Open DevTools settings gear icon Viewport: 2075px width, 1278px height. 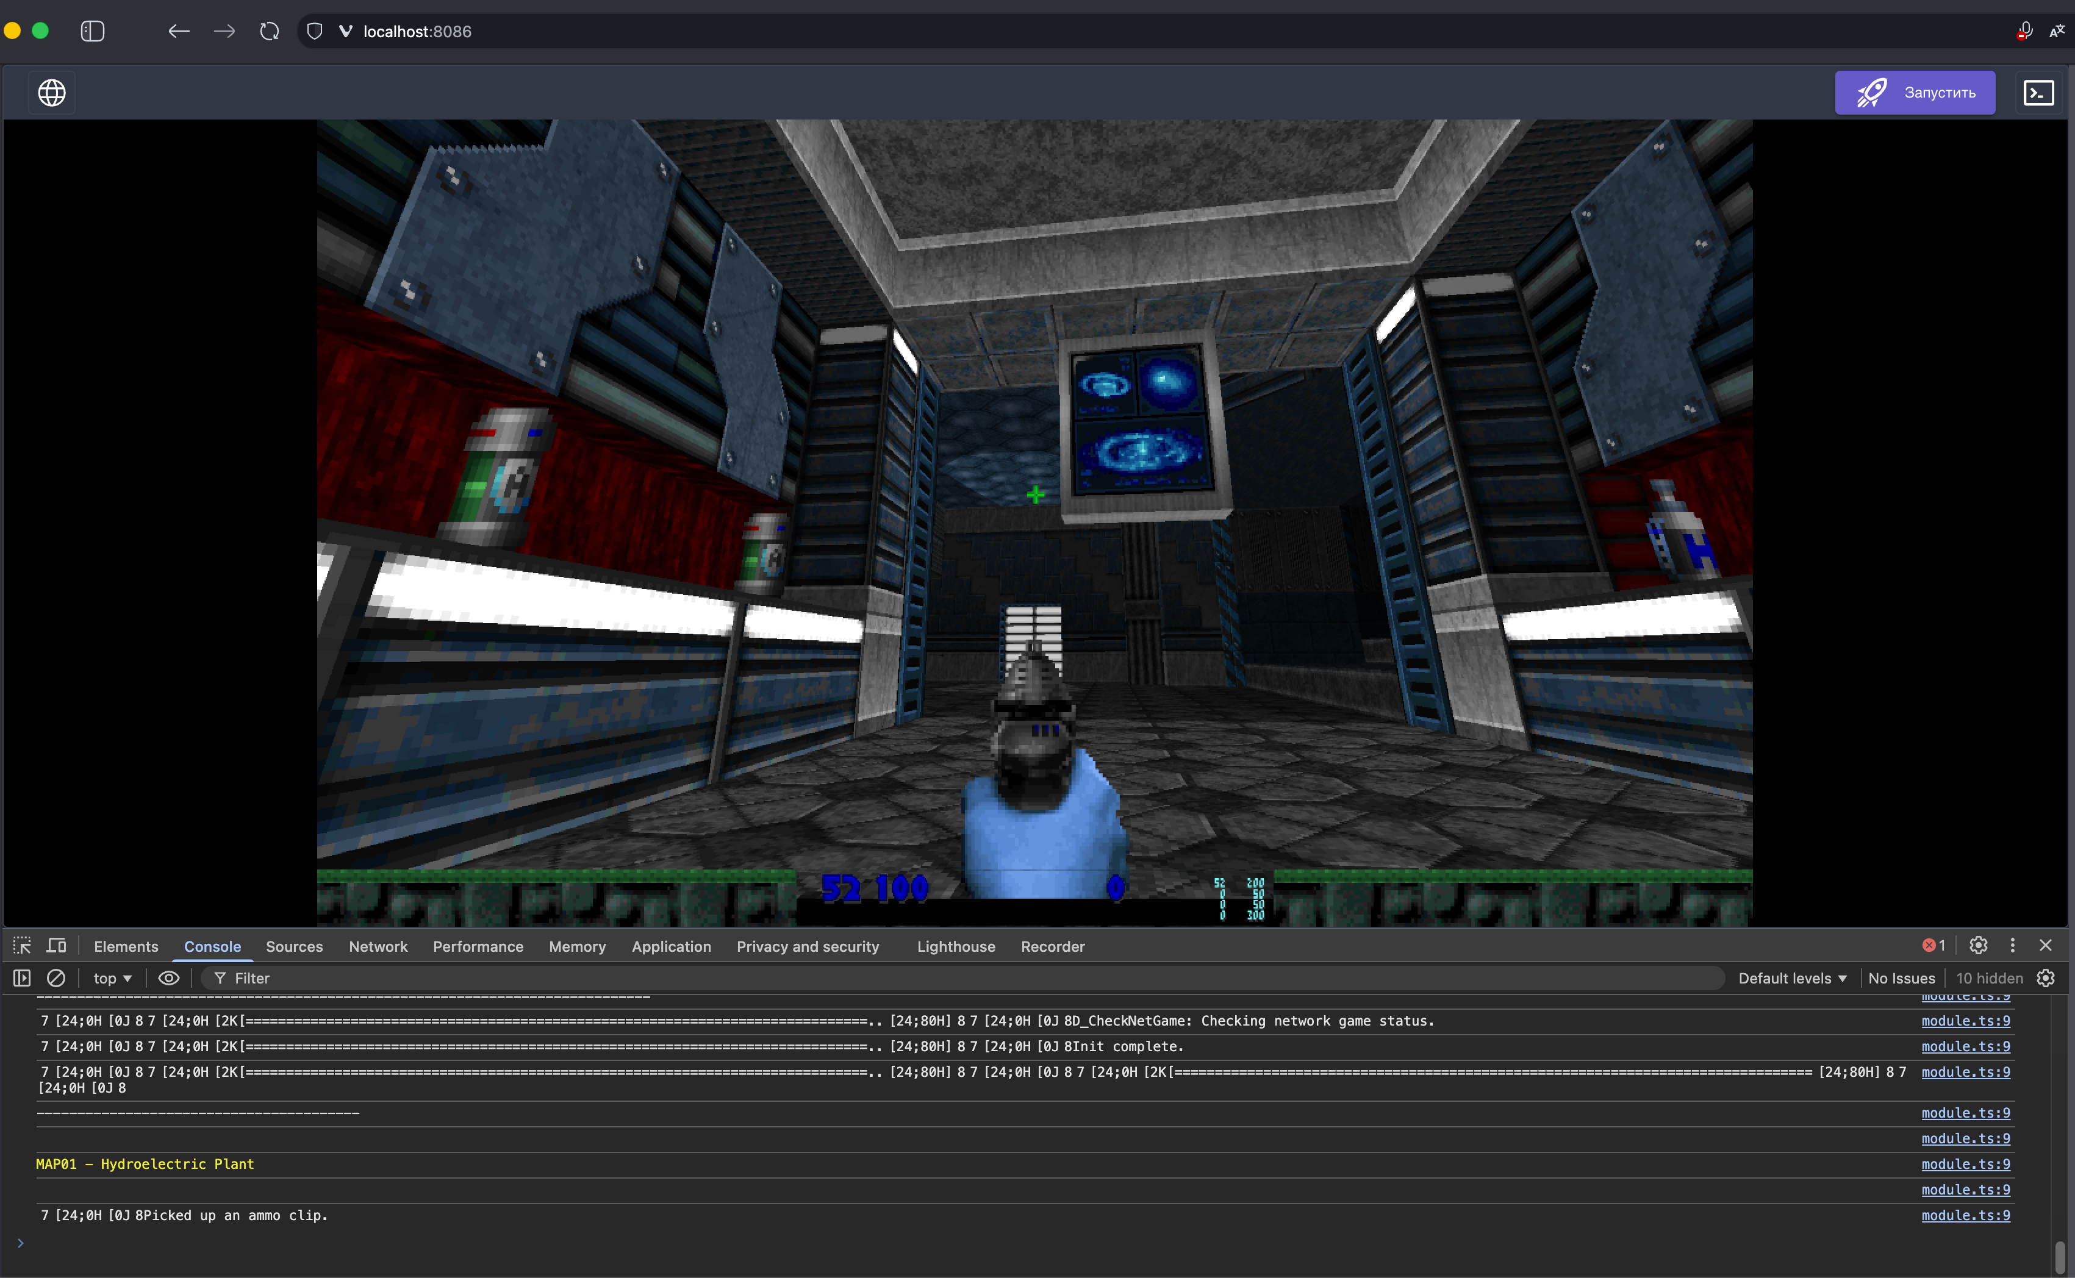point(1978,945)
